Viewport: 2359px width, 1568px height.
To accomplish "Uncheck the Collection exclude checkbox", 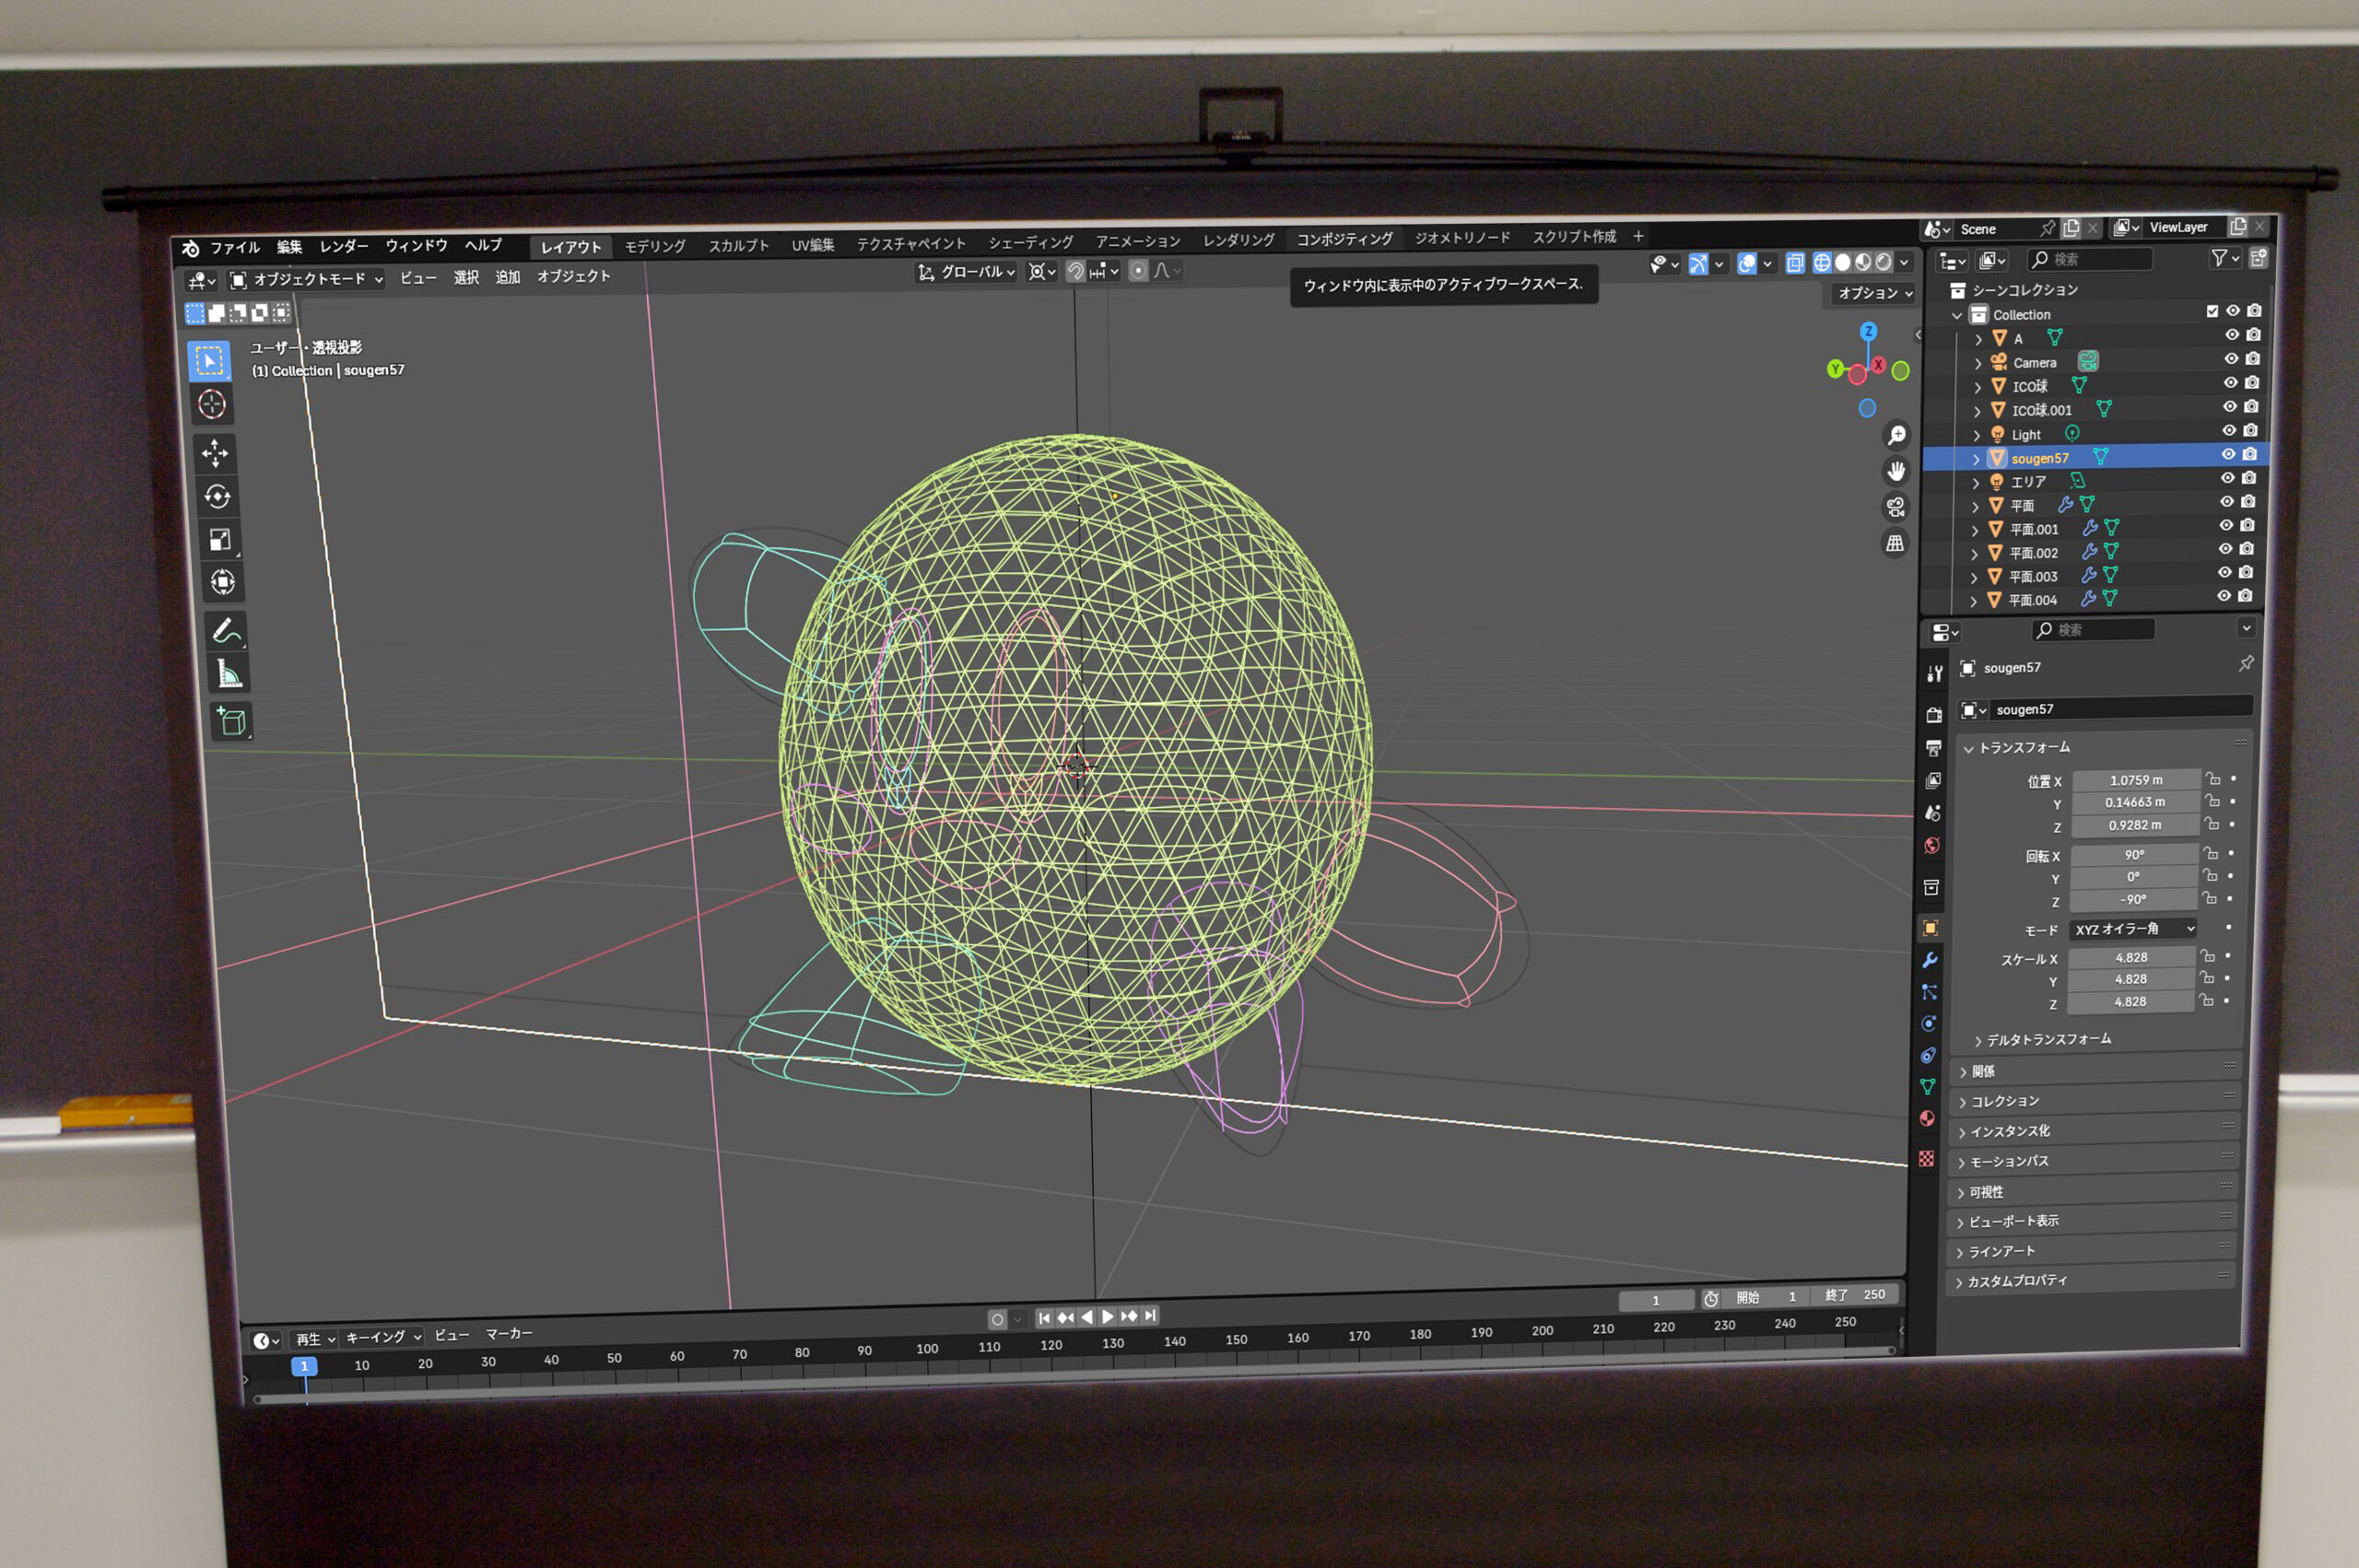I will (2212, 311).
